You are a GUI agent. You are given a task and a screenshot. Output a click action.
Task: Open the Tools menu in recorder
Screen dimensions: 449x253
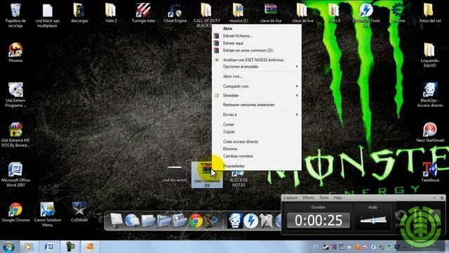(x=324, y=197)
